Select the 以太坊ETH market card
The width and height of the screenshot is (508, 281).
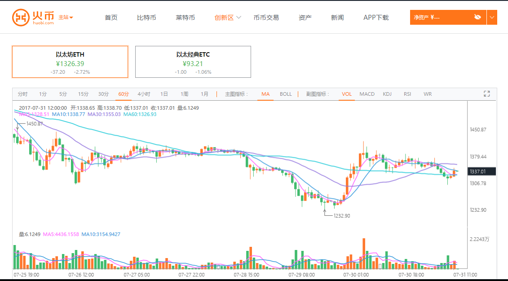tap(70, 62)
